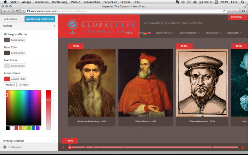The width and height of the screenshot is (248, 155).
Task: Open the Bearbeiten menu
Action: pos(41,2)
